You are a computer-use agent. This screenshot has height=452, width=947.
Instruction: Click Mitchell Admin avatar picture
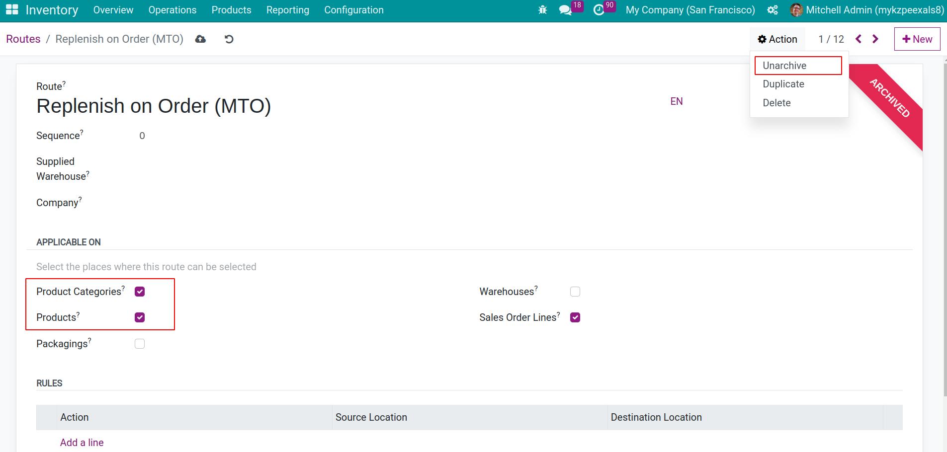coord(796,10)
